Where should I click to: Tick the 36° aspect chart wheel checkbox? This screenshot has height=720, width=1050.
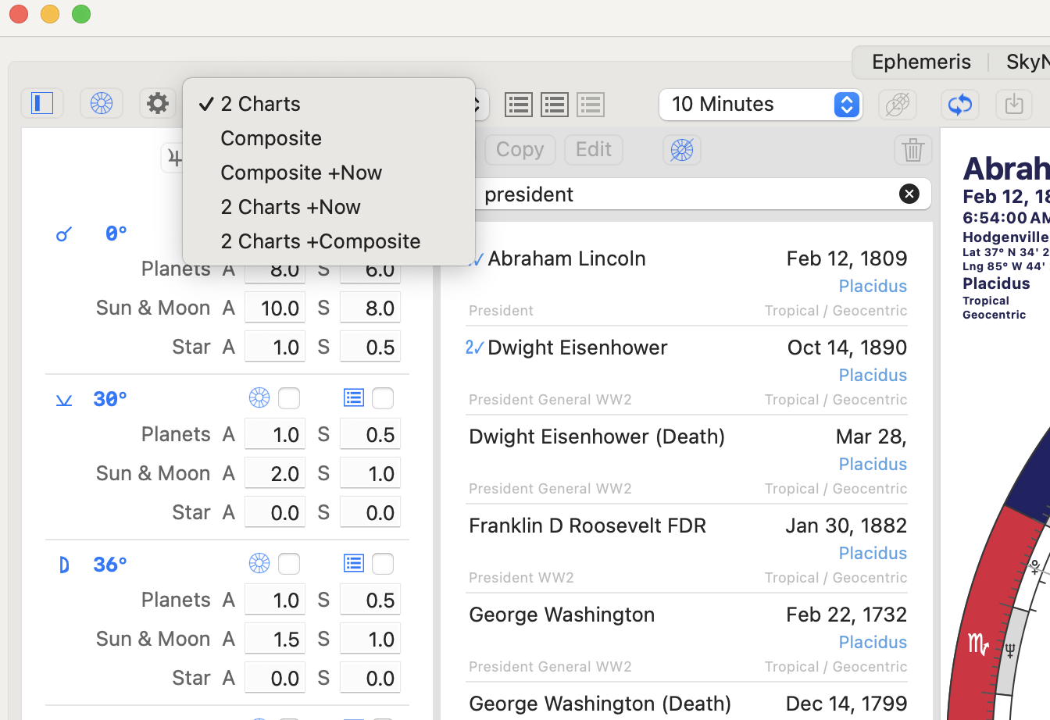(x=289, y=564)
